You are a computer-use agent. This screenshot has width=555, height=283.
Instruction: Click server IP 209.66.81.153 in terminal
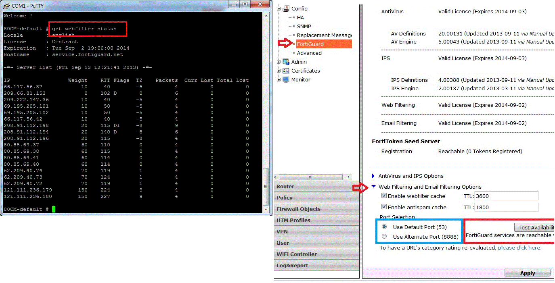tap(25, 93)
